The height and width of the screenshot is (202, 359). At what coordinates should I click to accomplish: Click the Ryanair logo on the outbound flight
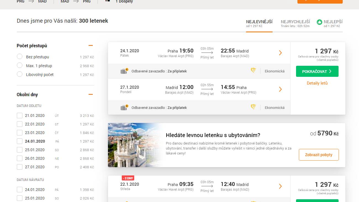[x=253, y=71]
